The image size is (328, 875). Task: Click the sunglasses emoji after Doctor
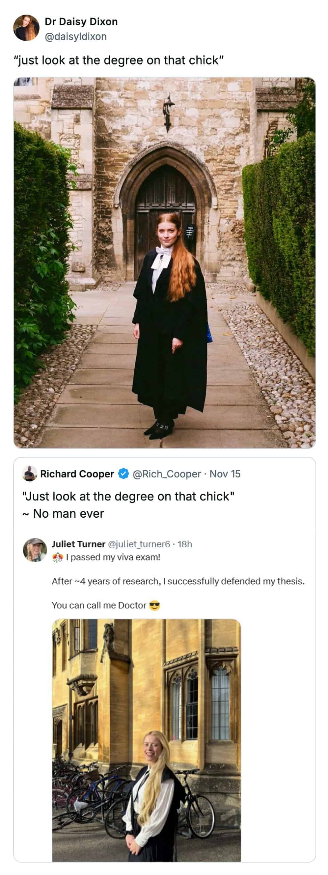(155, 605)
